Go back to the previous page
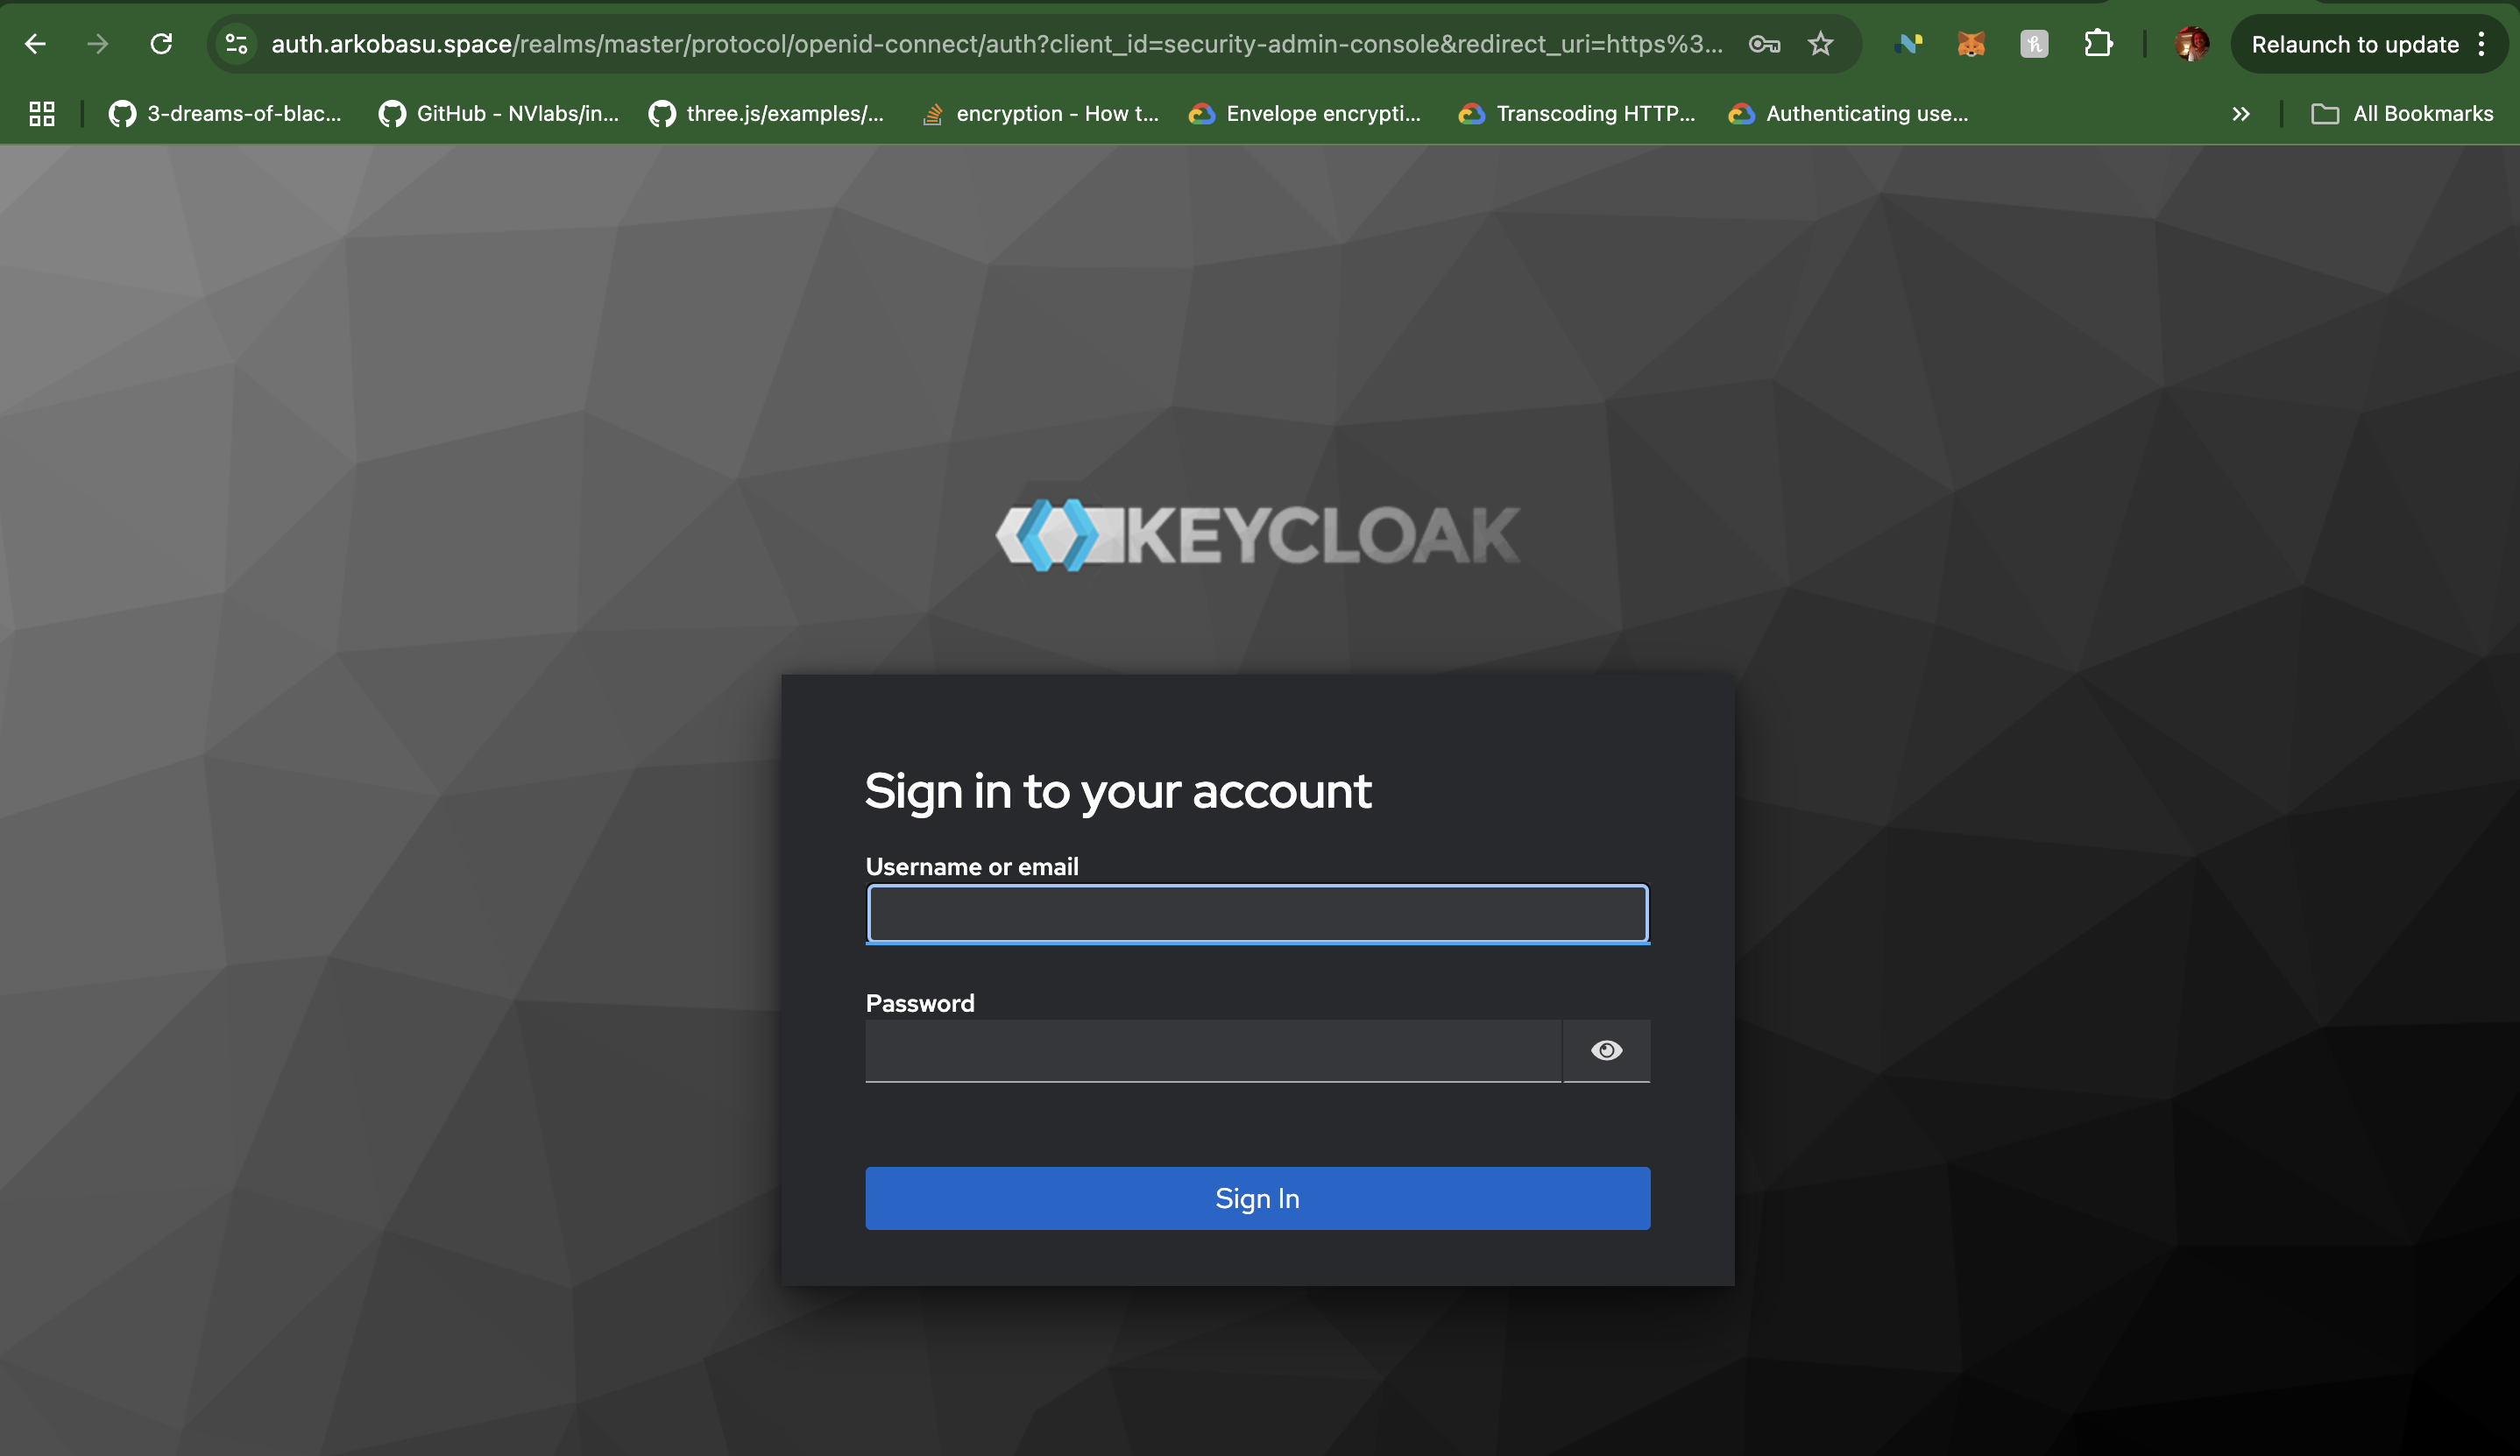Screen dimensions: 2520x1456 (36, 43)
